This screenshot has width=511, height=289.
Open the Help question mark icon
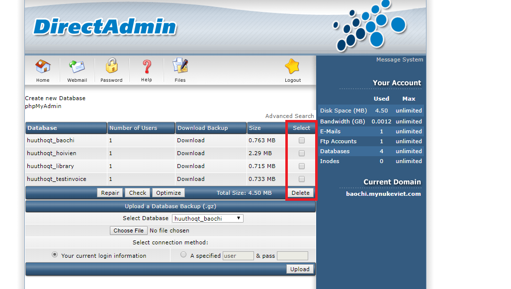146,66
